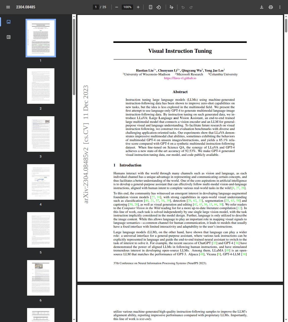Toggle the annotation drawing mode
288x322 pixels.
171,7
